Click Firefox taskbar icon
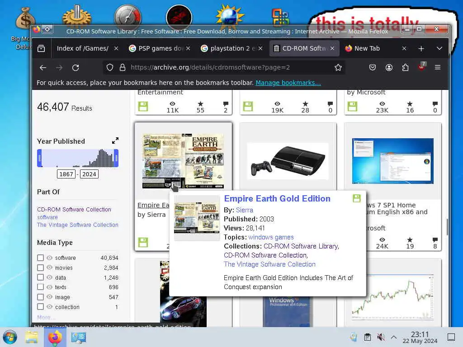Image resolution: width=463 pixels, height=347 pixels. [55, 337]
